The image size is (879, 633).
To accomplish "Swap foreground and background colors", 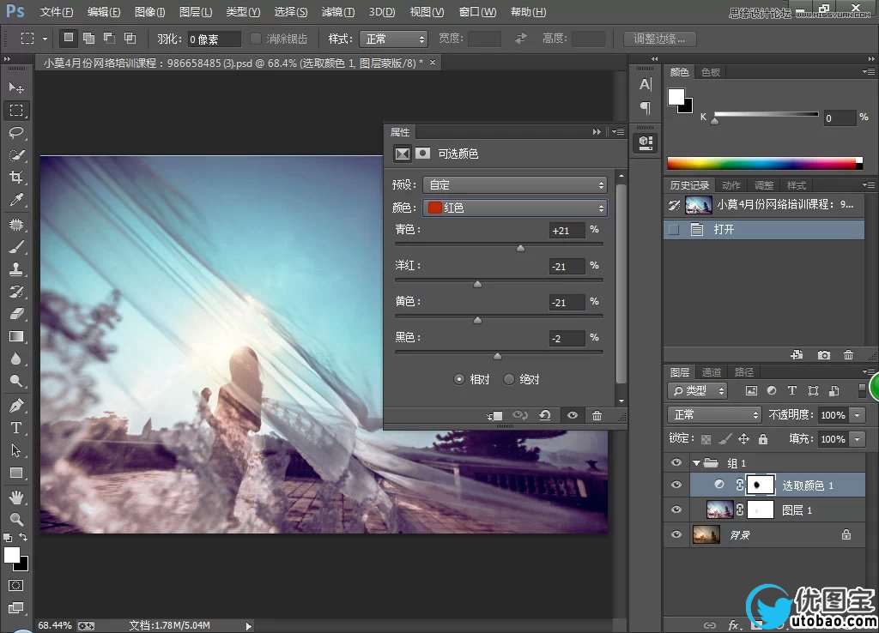I will 23,537.
